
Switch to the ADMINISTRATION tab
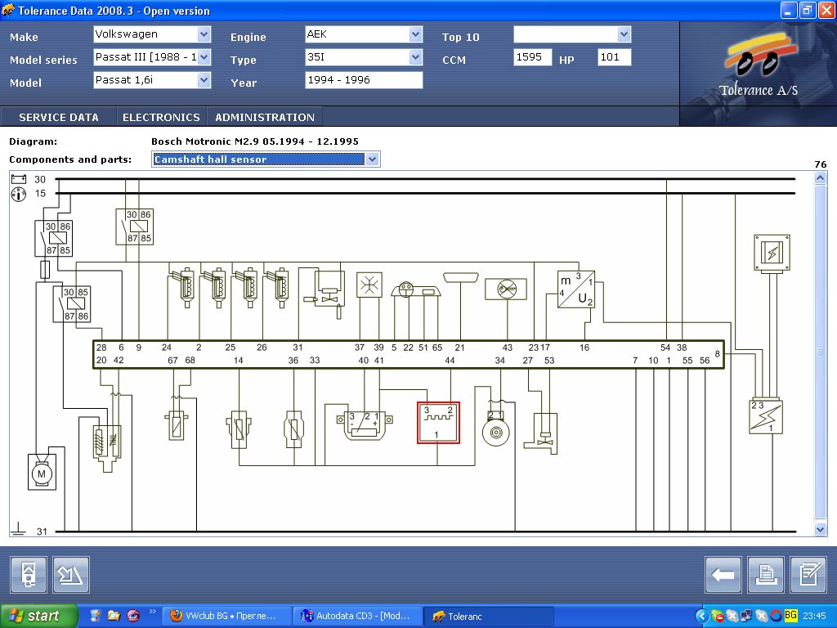point(265,117)
